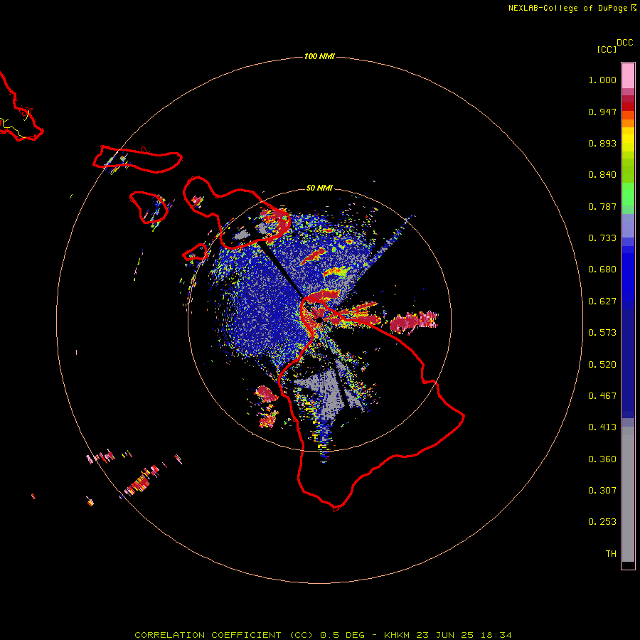
Task: Click the 0.520 value on the color scale
Action: (602, 365)
